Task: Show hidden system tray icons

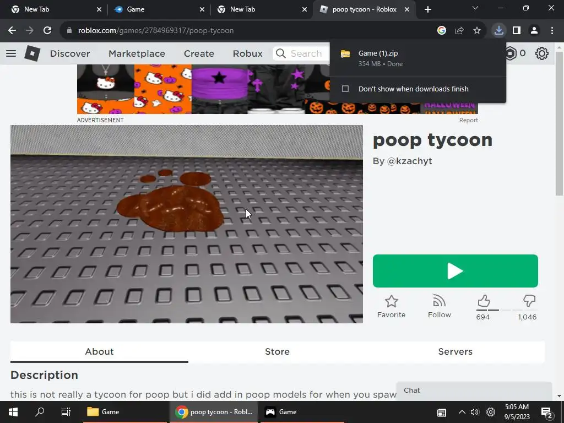Action: (462, 412)
